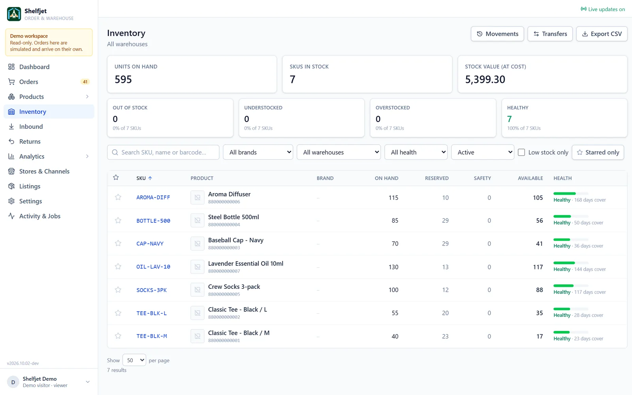The height and width of the screenshot is (395, 632).
Task: Change the per page count dropdown
Action: [x=134, y=360]
